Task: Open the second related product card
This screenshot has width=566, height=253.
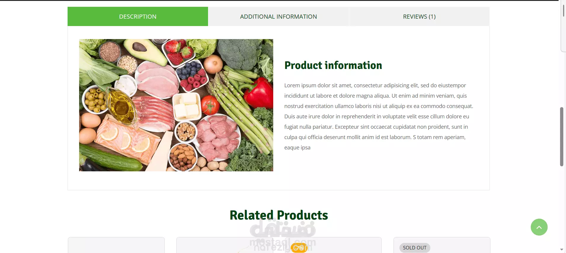Action: 225,245
